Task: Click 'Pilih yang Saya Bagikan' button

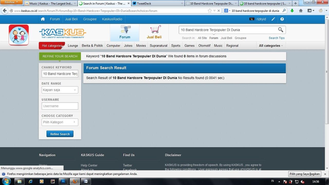Action: 305,174
